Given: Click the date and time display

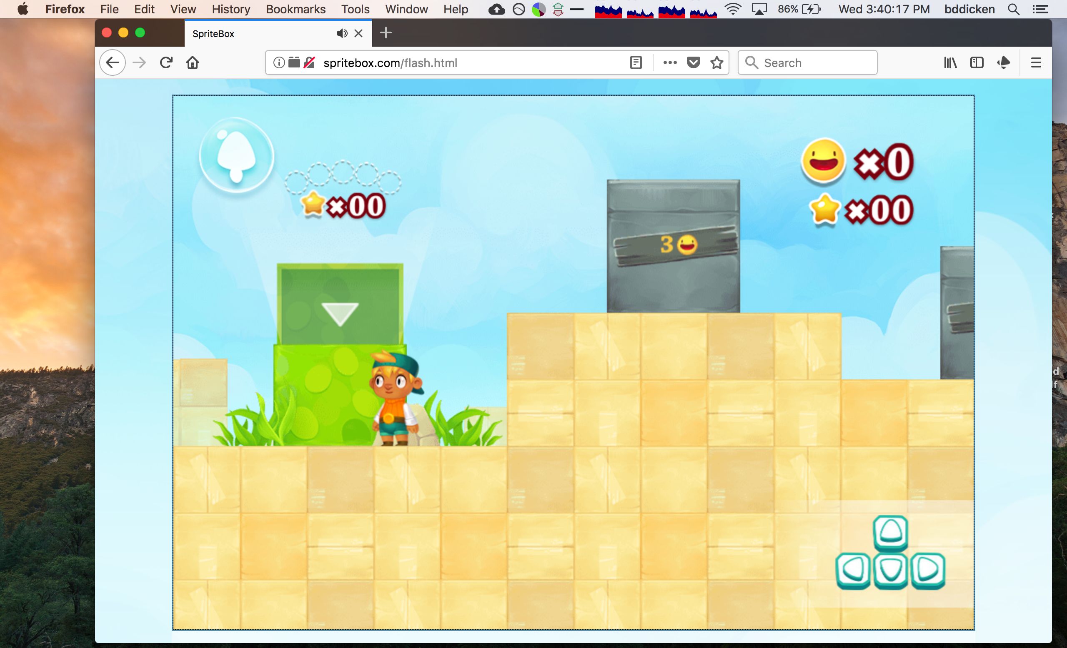Looking at the screenshot, I should (884, 9).
